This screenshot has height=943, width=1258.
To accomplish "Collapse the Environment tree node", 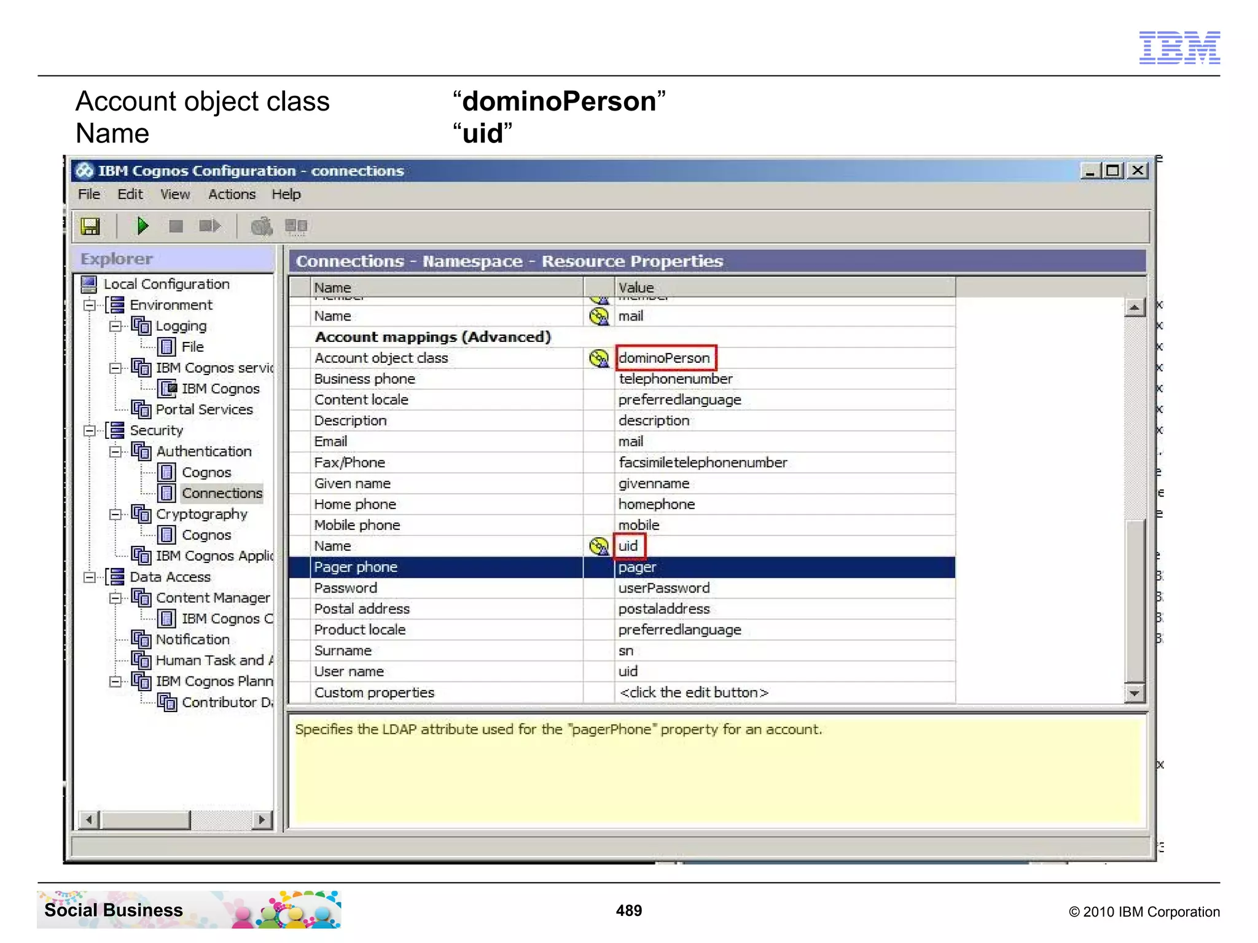I will coord(90,305).
